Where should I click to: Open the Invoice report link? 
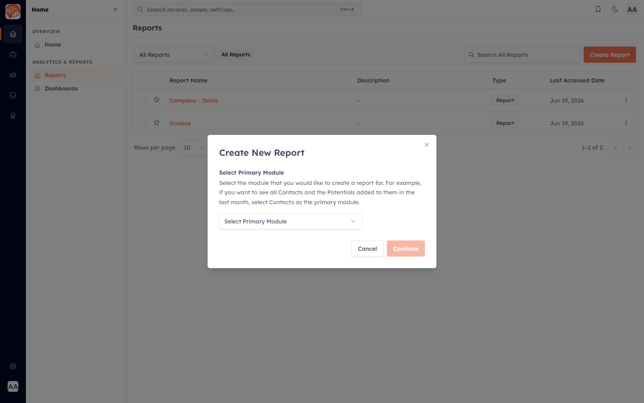(180, 124)
